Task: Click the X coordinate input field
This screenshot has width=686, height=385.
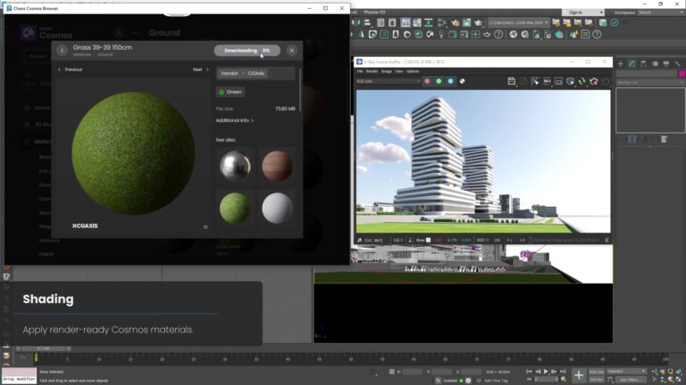Action: pyautogui.click(x=413, y=372)
